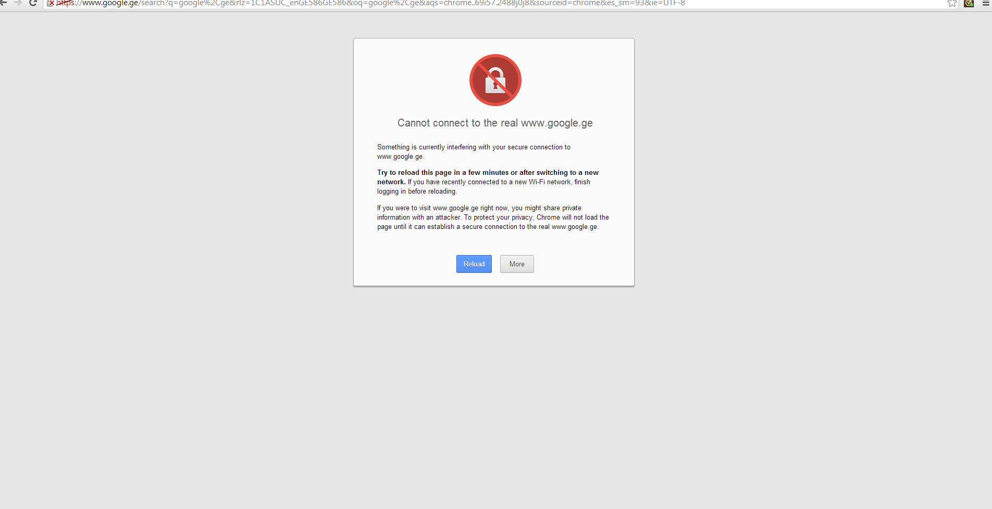The width and height of the screenshot is (992, 509).
Task: Click the 'Something is currently interfering' sentence
Action: pyautogui.click(x=474, y=152)
